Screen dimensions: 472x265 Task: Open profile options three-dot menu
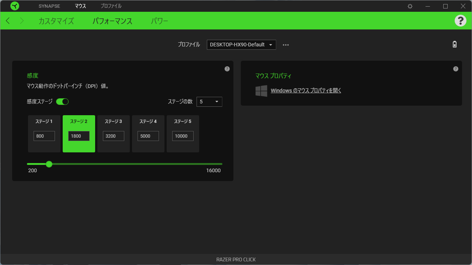286,45
